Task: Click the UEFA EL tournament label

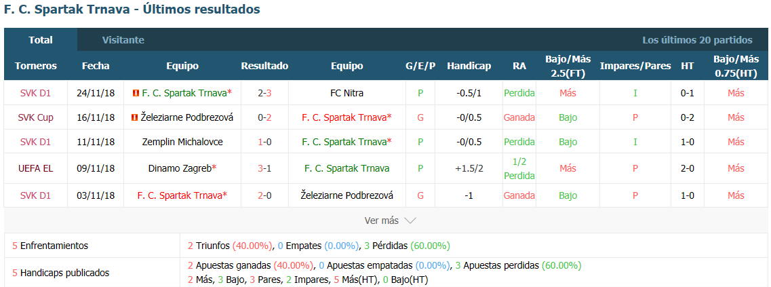Action: tap(35, 168)
